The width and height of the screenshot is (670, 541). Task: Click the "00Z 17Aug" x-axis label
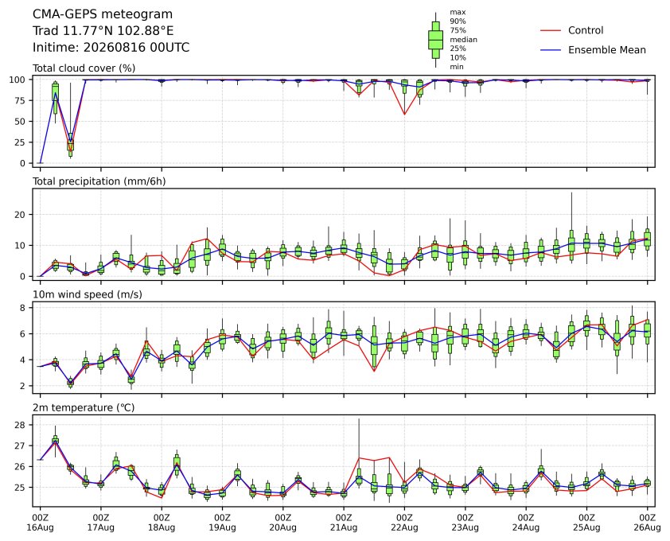(101, 523)
